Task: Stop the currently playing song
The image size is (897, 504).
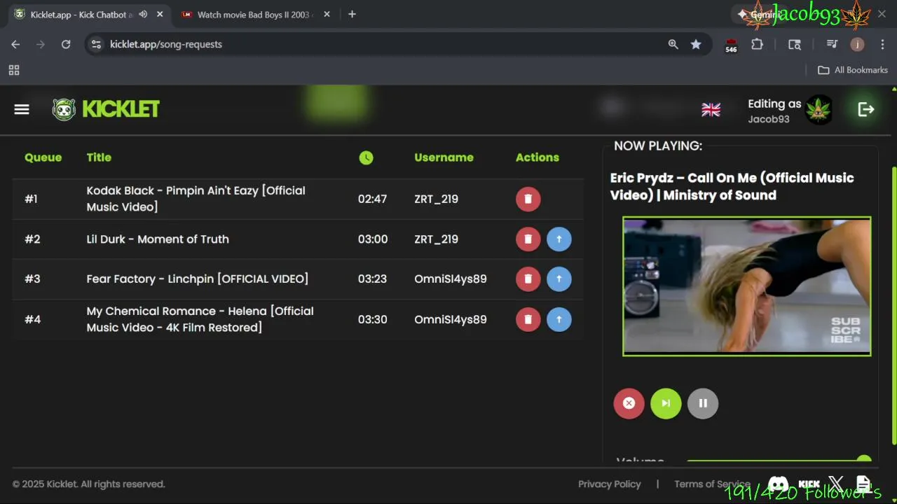Action: [x=629, y=403]
